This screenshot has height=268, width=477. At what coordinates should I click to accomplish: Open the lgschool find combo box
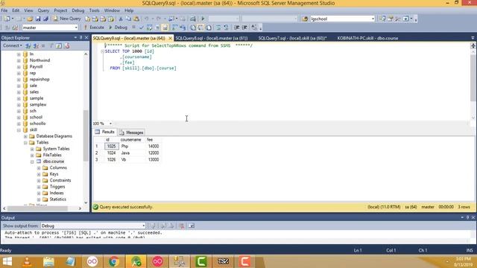point(342,19)
